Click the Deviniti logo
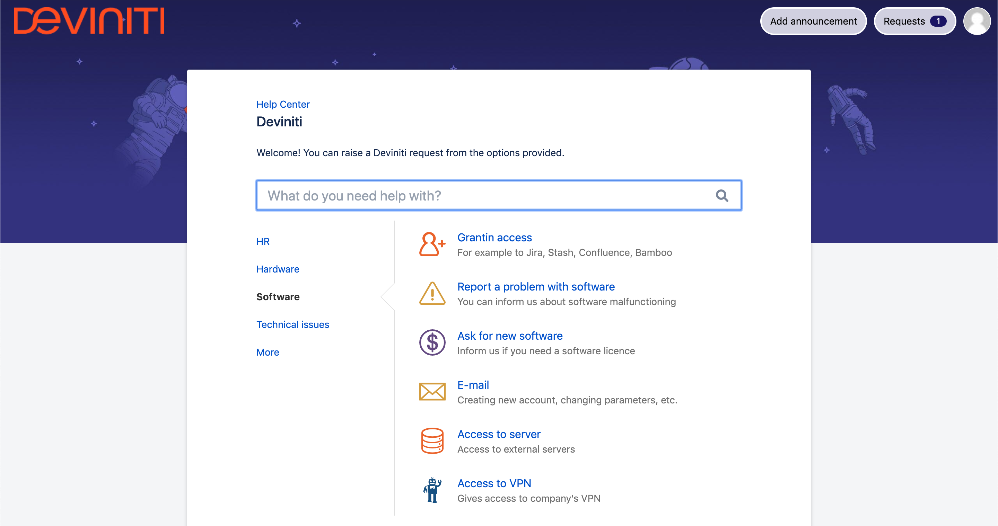Image resolution: width=998 pixels, height=526 pixels. coord(89,21)
